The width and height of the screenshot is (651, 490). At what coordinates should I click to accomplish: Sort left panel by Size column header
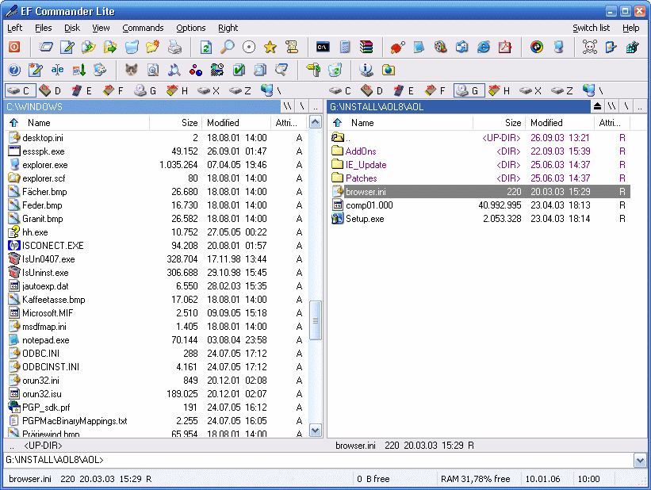click(x=189, y=123)
